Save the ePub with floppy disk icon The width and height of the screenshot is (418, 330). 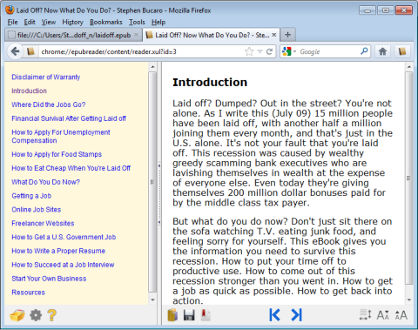[189, 315]
